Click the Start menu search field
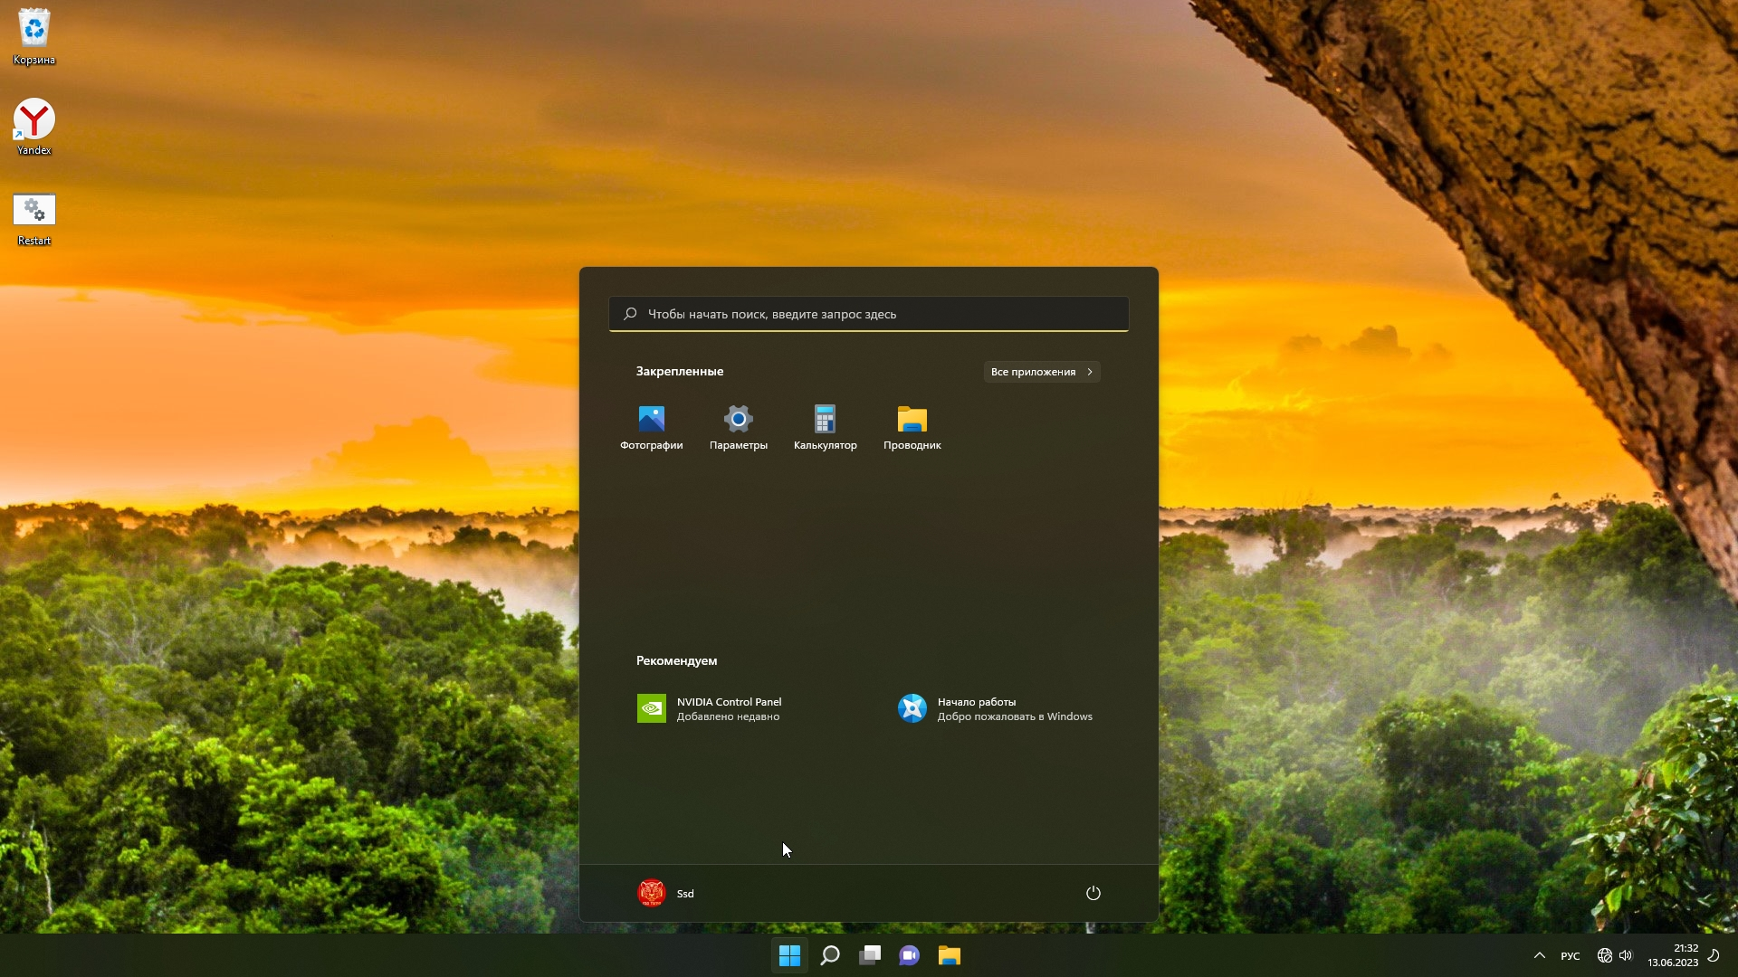The image size is (1738, 977). click(x=869, y=314)
